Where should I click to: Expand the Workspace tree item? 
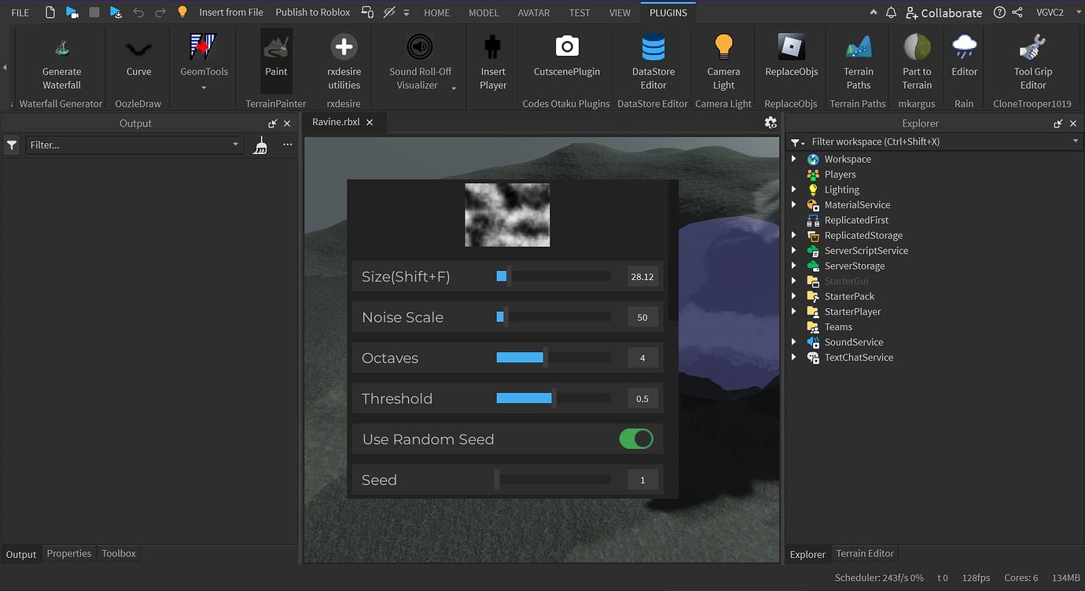click(x=793, y=158)
